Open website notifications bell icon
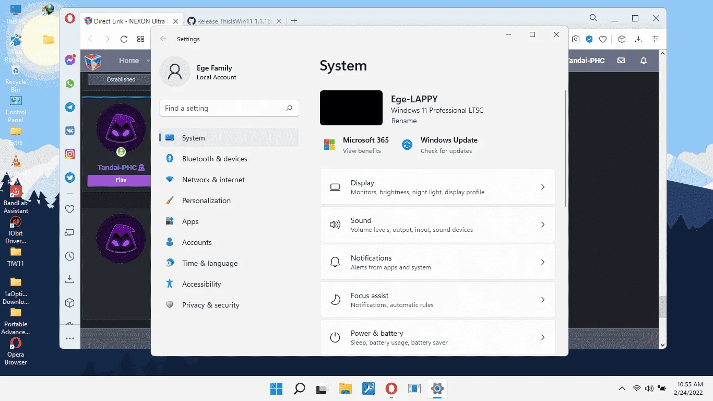Screen dimensions: 713x401 click(644, 61)
